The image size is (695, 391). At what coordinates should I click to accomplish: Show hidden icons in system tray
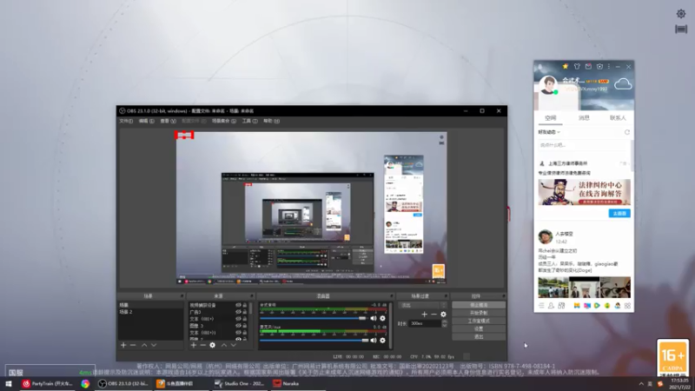[x=641, y=383]
